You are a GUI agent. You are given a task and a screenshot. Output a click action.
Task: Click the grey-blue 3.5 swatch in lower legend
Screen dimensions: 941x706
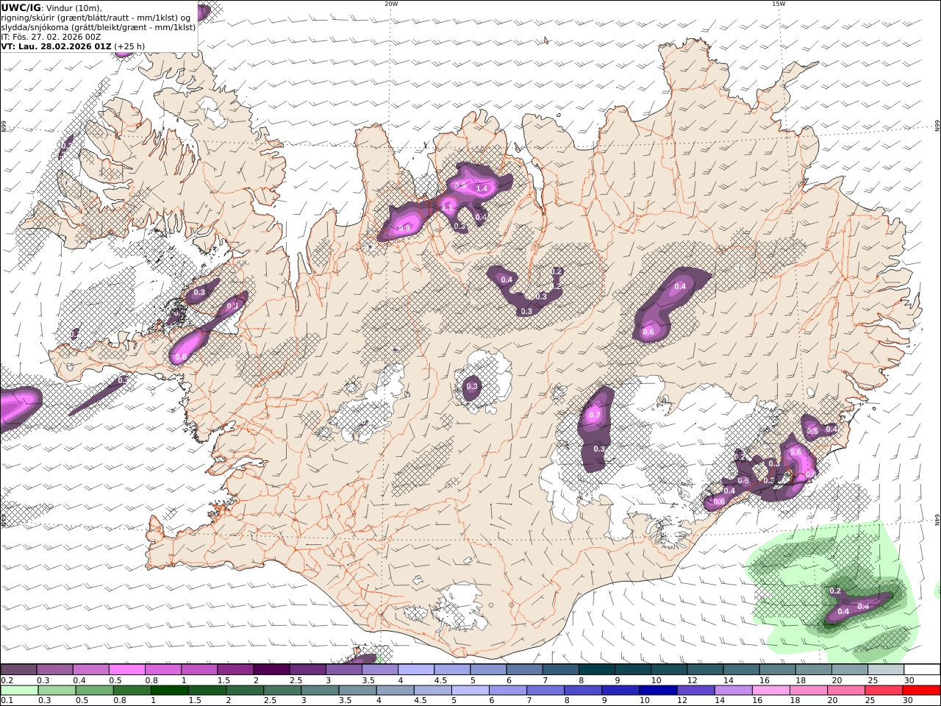(x=357, y=691)
